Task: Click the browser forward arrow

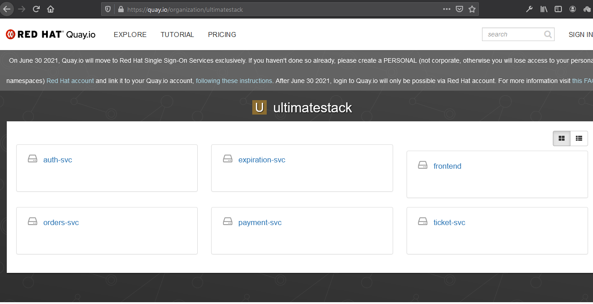Action: (x=22, y=9)
